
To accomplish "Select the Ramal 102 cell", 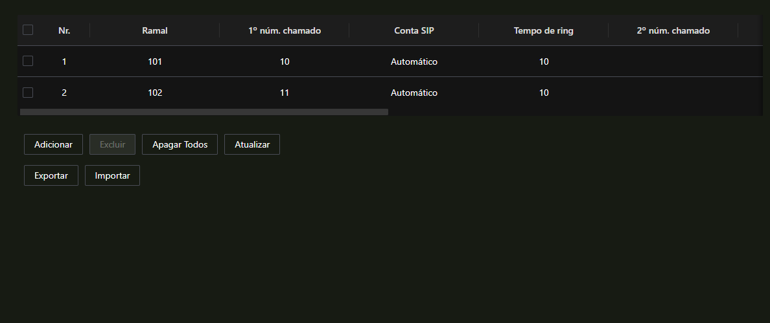I will tap(155, 93).
